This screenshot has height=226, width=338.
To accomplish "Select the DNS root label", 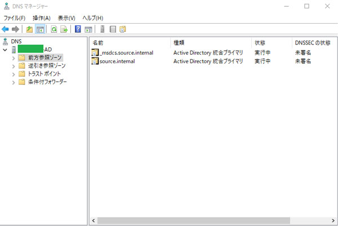I will (16, 41).
